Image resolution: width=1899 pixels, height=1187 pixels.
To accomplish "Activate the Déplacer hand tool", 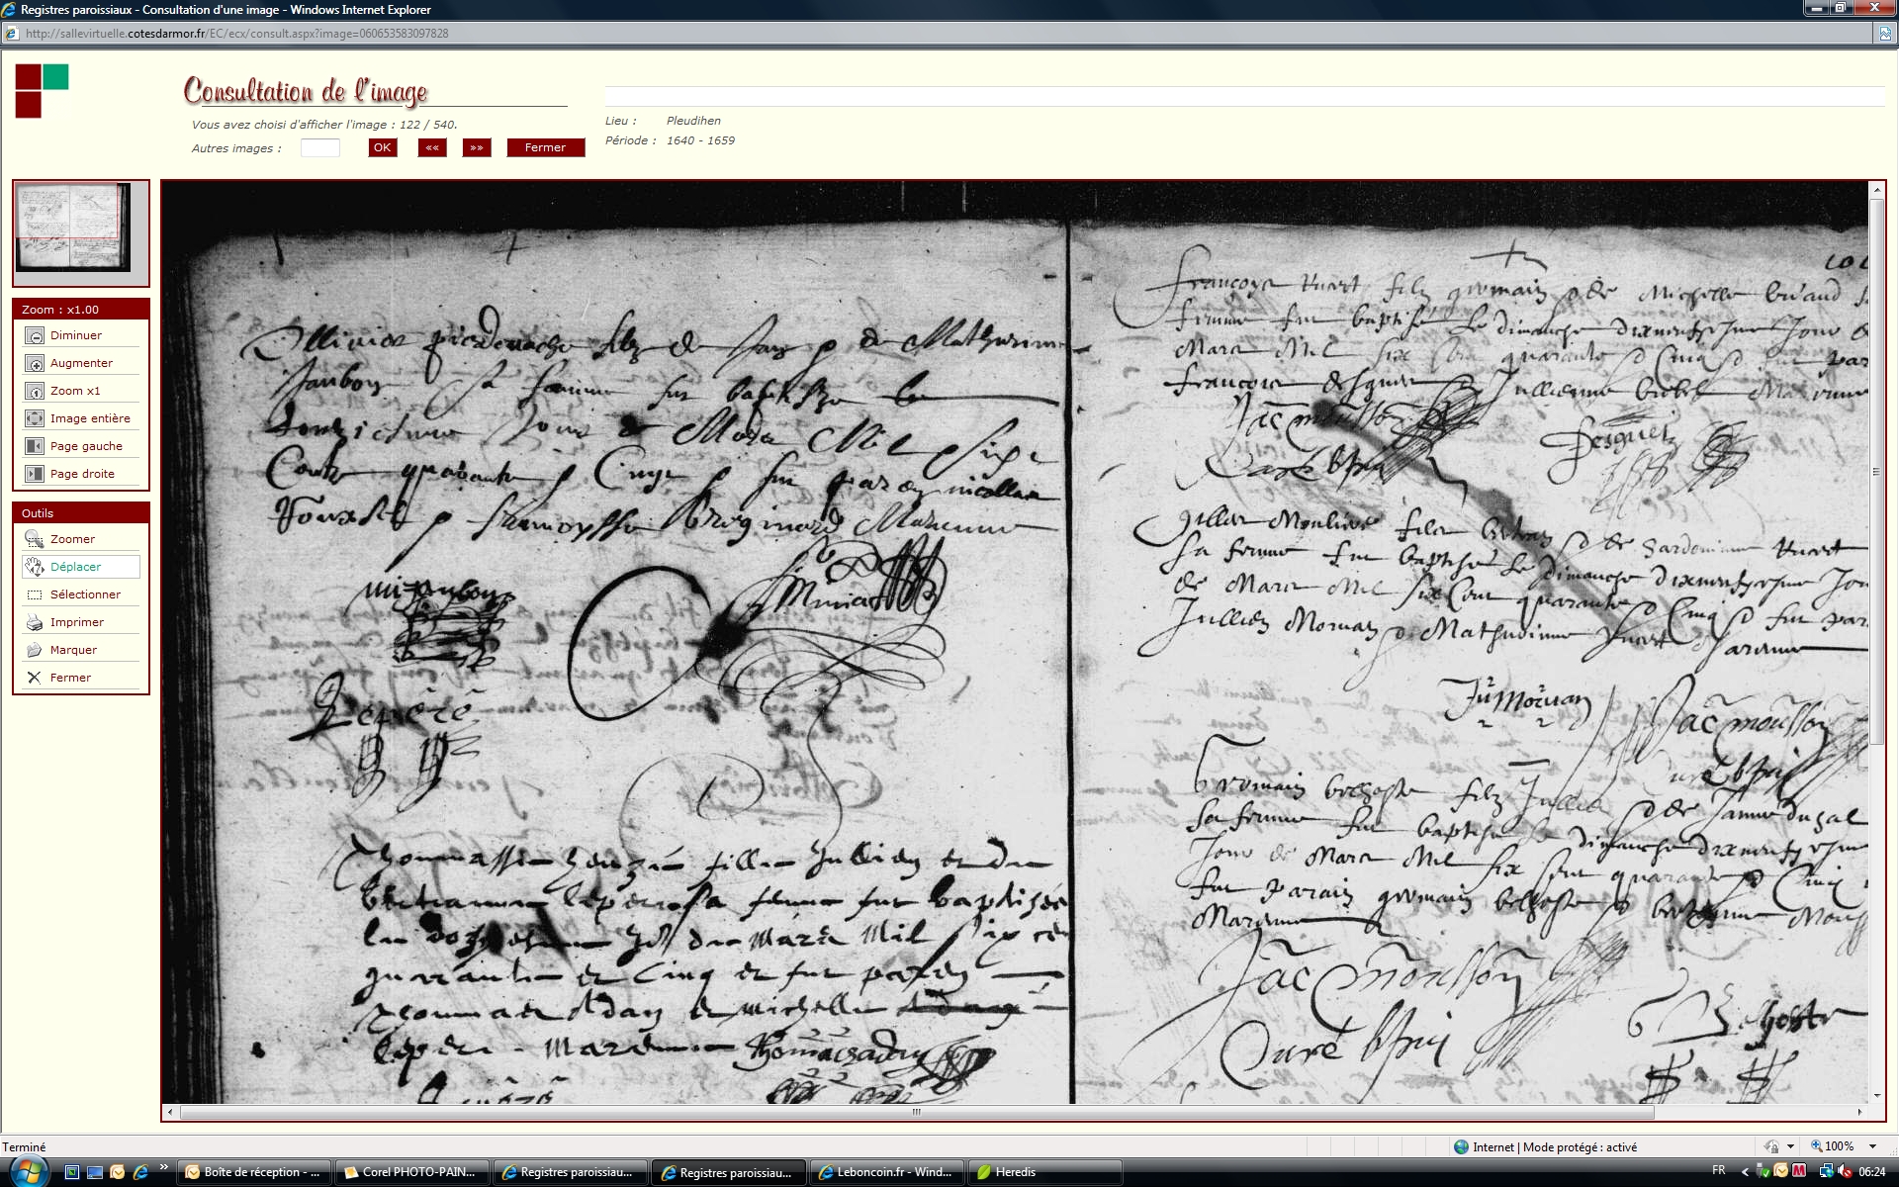I will click(x=35, y=567).
